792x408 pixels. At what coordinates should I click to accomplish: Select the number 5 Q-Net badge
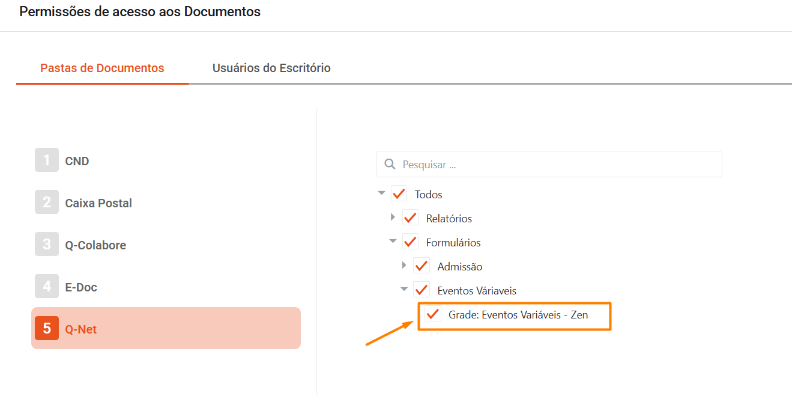click(x=47, y=329)
